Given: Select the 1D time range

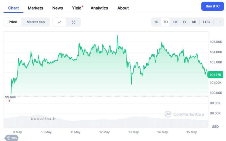Looking at the screenshot, I should (x=156, y=22).
